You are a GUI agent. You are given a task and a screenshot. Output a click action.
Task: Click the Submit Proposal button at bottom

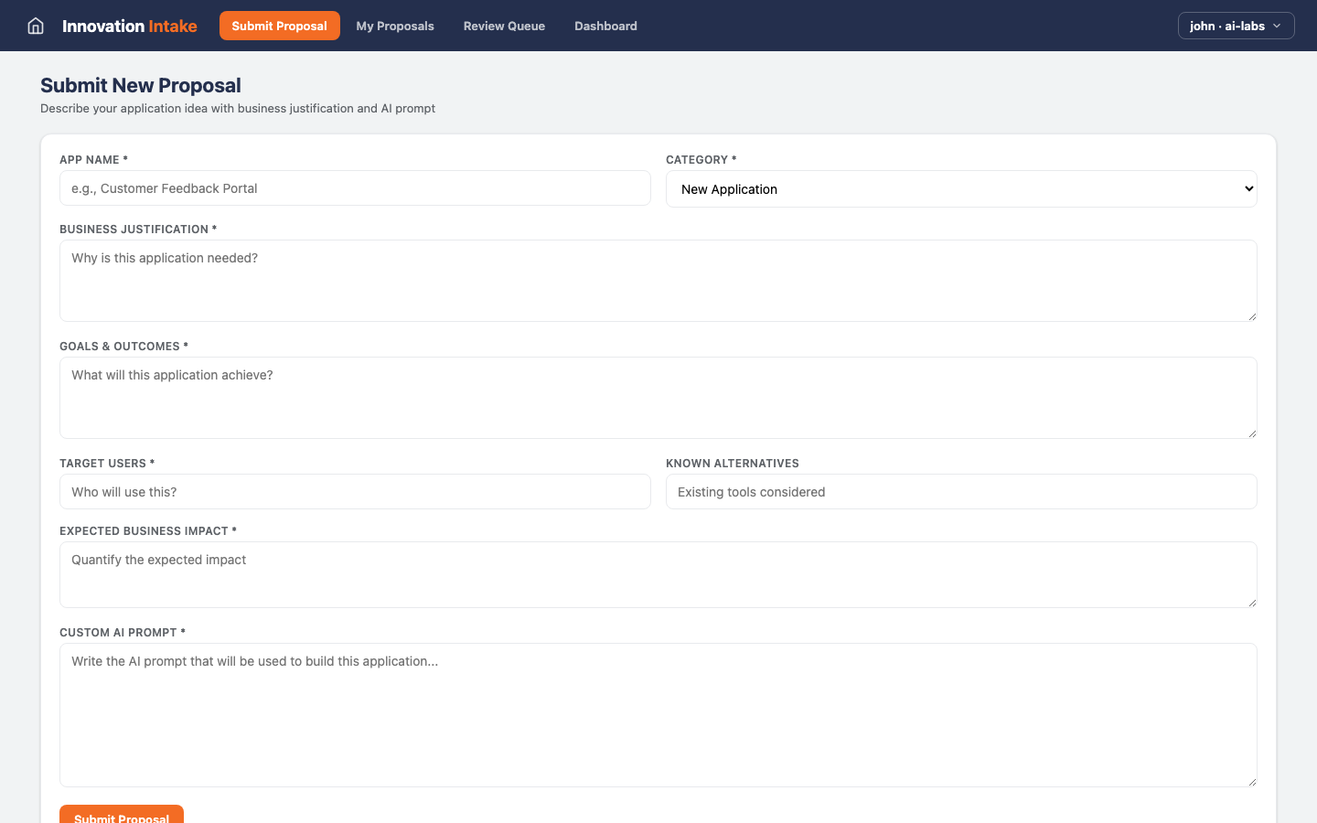click(121, 817)
